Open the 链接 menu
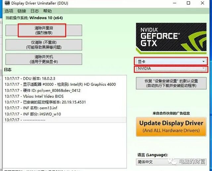 coord(22,11)
